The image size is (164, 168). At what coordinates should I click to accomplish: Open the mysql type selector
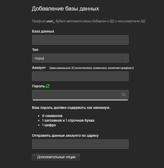click(x=80, y=58)
